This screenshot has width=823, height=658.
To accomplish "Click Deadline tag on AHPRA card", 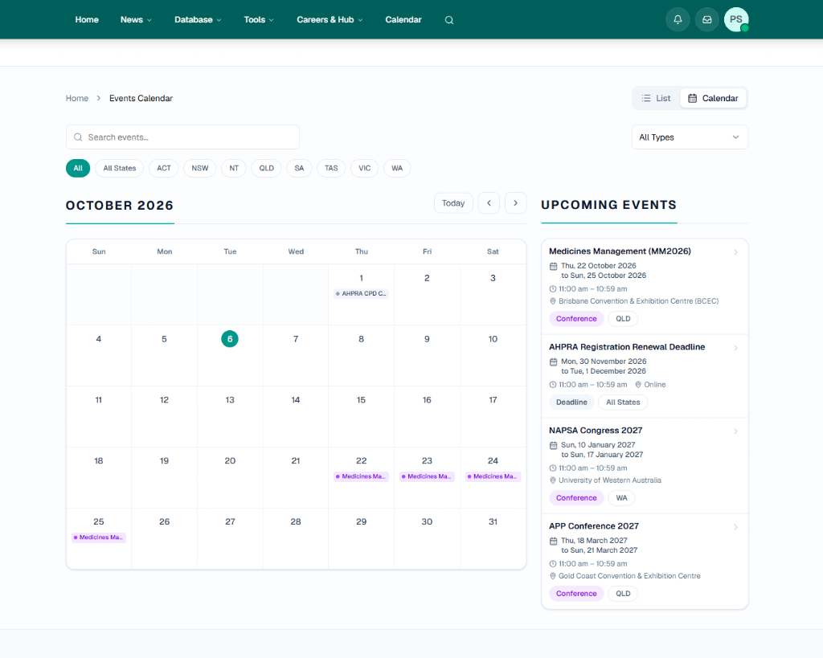I will point(571,403).
